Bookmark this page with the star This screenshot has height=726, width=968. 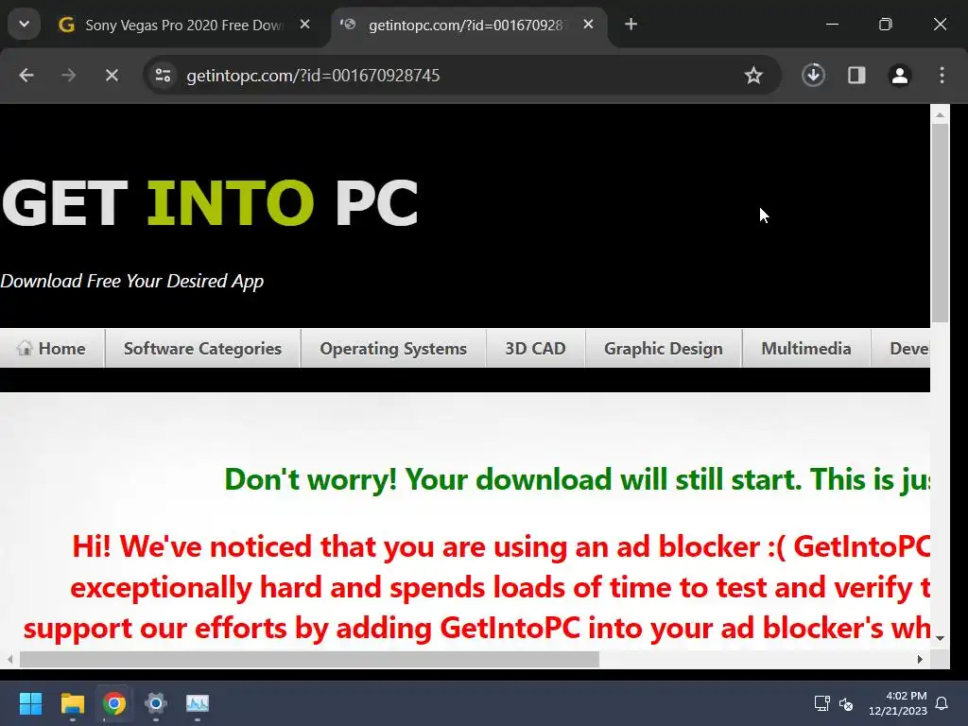(x=753, y=76)
